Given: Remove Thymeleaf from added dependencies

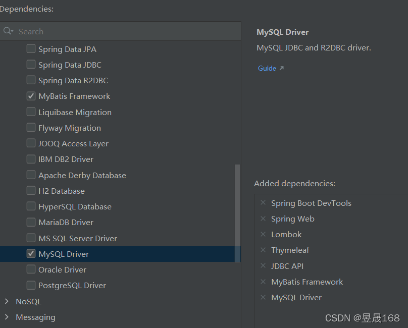Looking at the screenshot, I should pyautogui.click(x=263, y=250).
